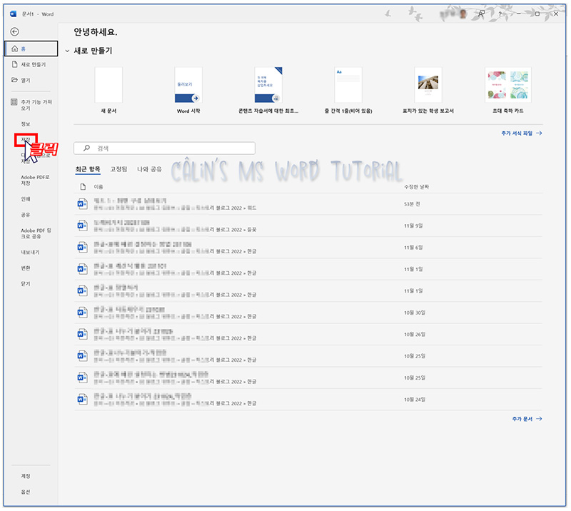Click Word file icon for 10월 26일 document
This screenshot has width=571, height=511.
pos(83,334)
